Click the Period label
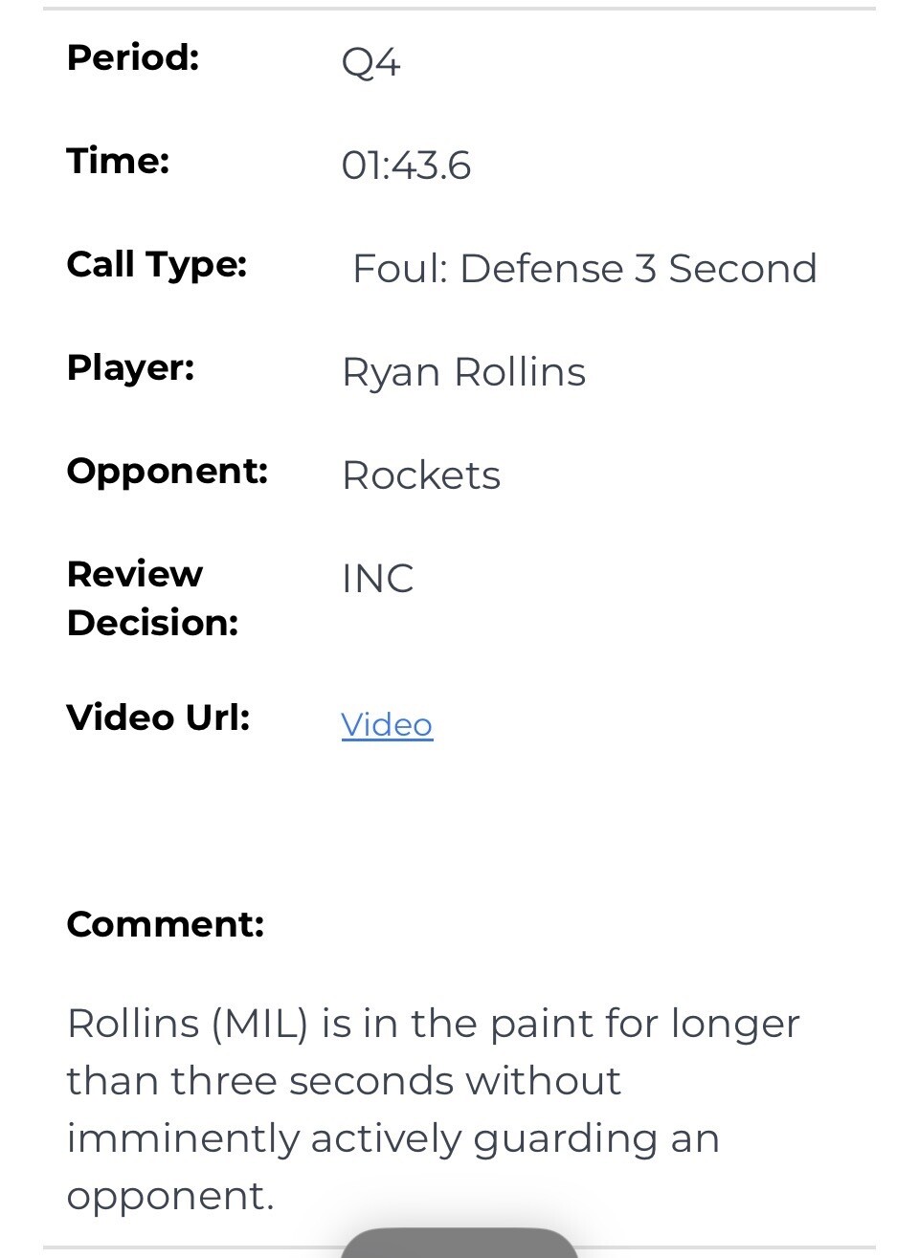Viewport: 919px width, 1258px height. [133, 58]
